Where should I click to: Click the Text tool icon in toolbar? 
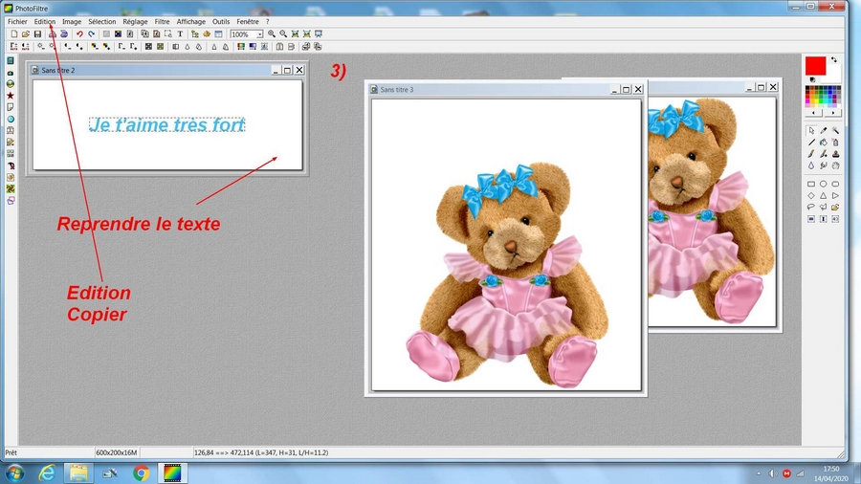(180, 33)
